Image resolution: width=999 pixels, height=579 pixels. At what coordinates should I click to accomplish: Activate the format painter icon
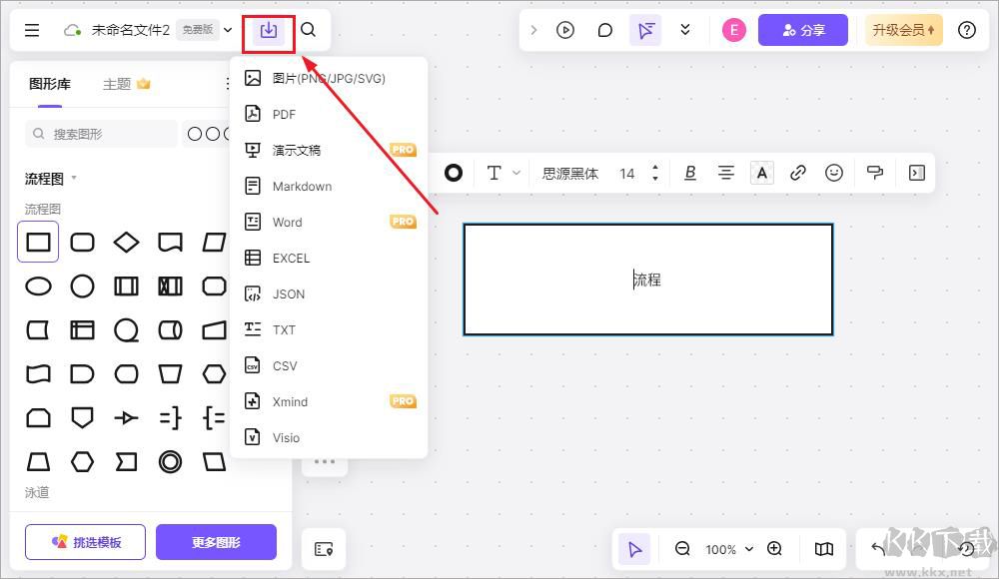[875, 173]
